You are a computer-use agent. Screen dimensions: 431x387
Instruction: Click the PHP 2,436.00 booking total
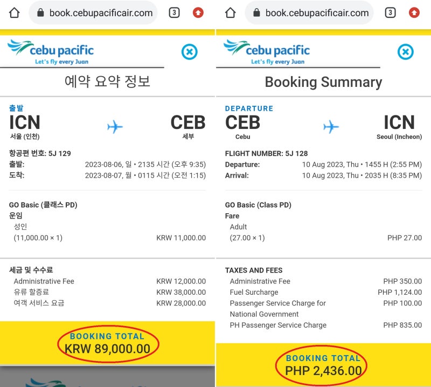(x=323, y=370)
